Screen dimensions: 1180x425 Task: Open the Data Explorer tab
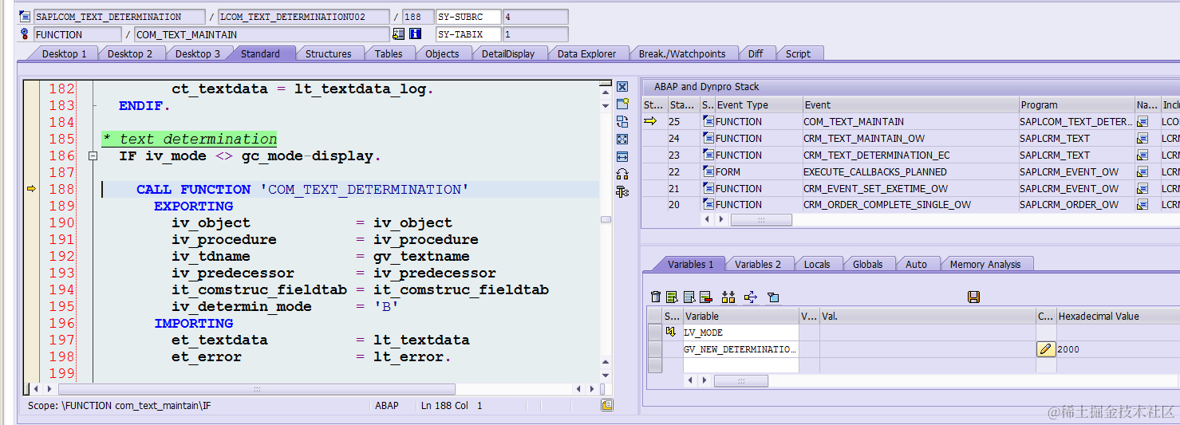(x=586, y=53)
